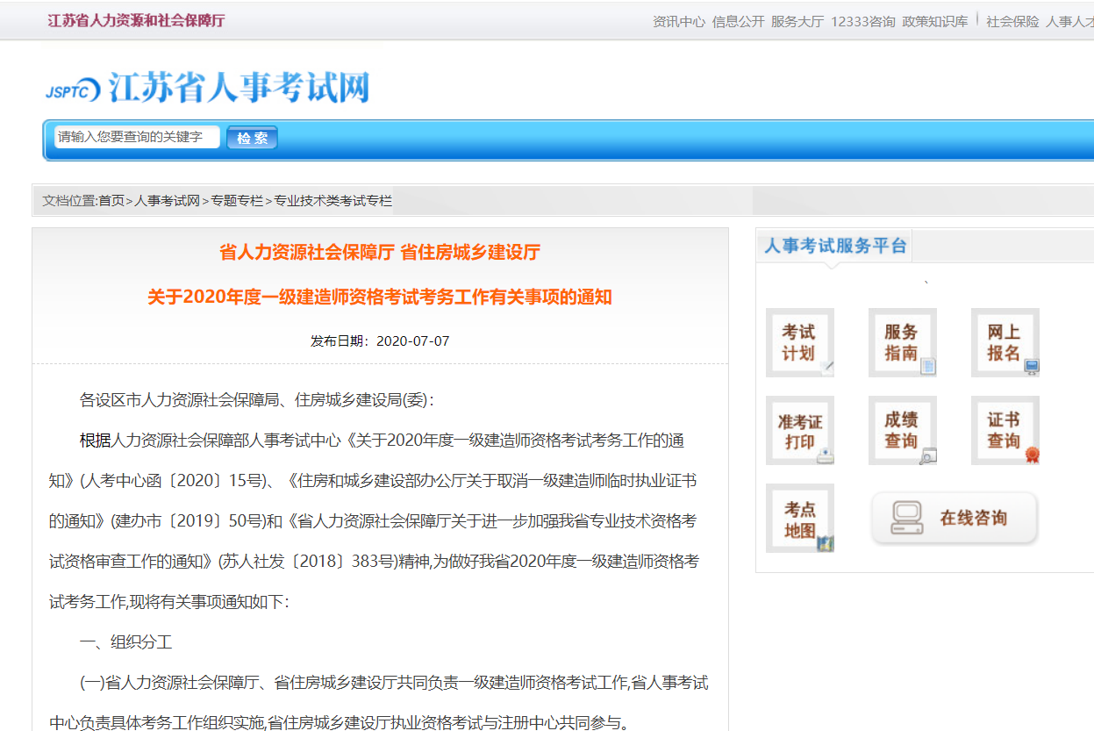This screenshot has width=1094, height=731.
Task: Open 信息公开 in top navigation
Action: (739, 22)
